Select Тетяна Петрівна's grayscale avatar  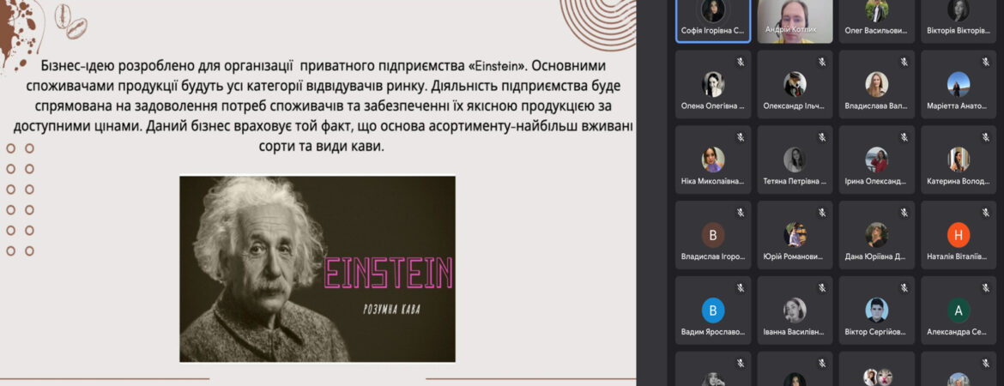point(795,160)
